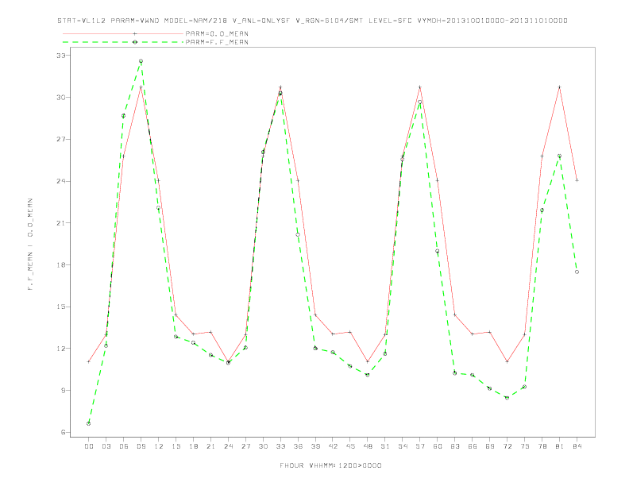Click the green F_MEAN circle marker at hour 60

438,251
